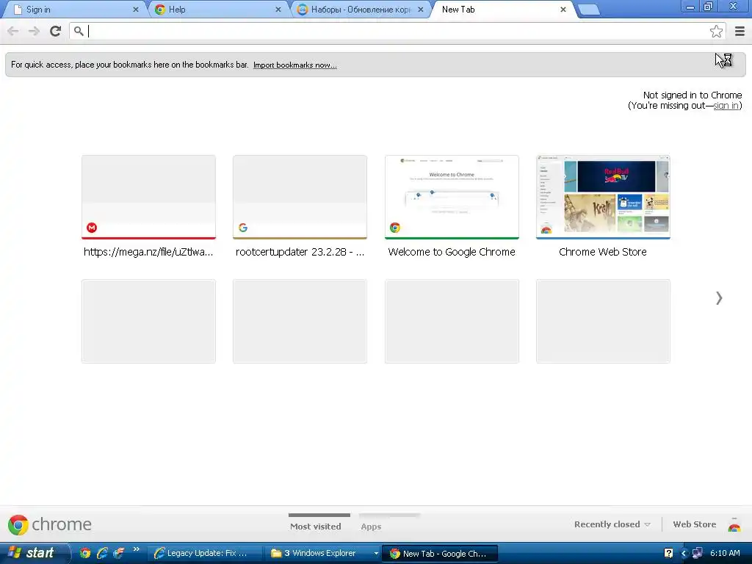Click the MEGA favicon on first tile

pyautogui.click(x=92, y=228)
